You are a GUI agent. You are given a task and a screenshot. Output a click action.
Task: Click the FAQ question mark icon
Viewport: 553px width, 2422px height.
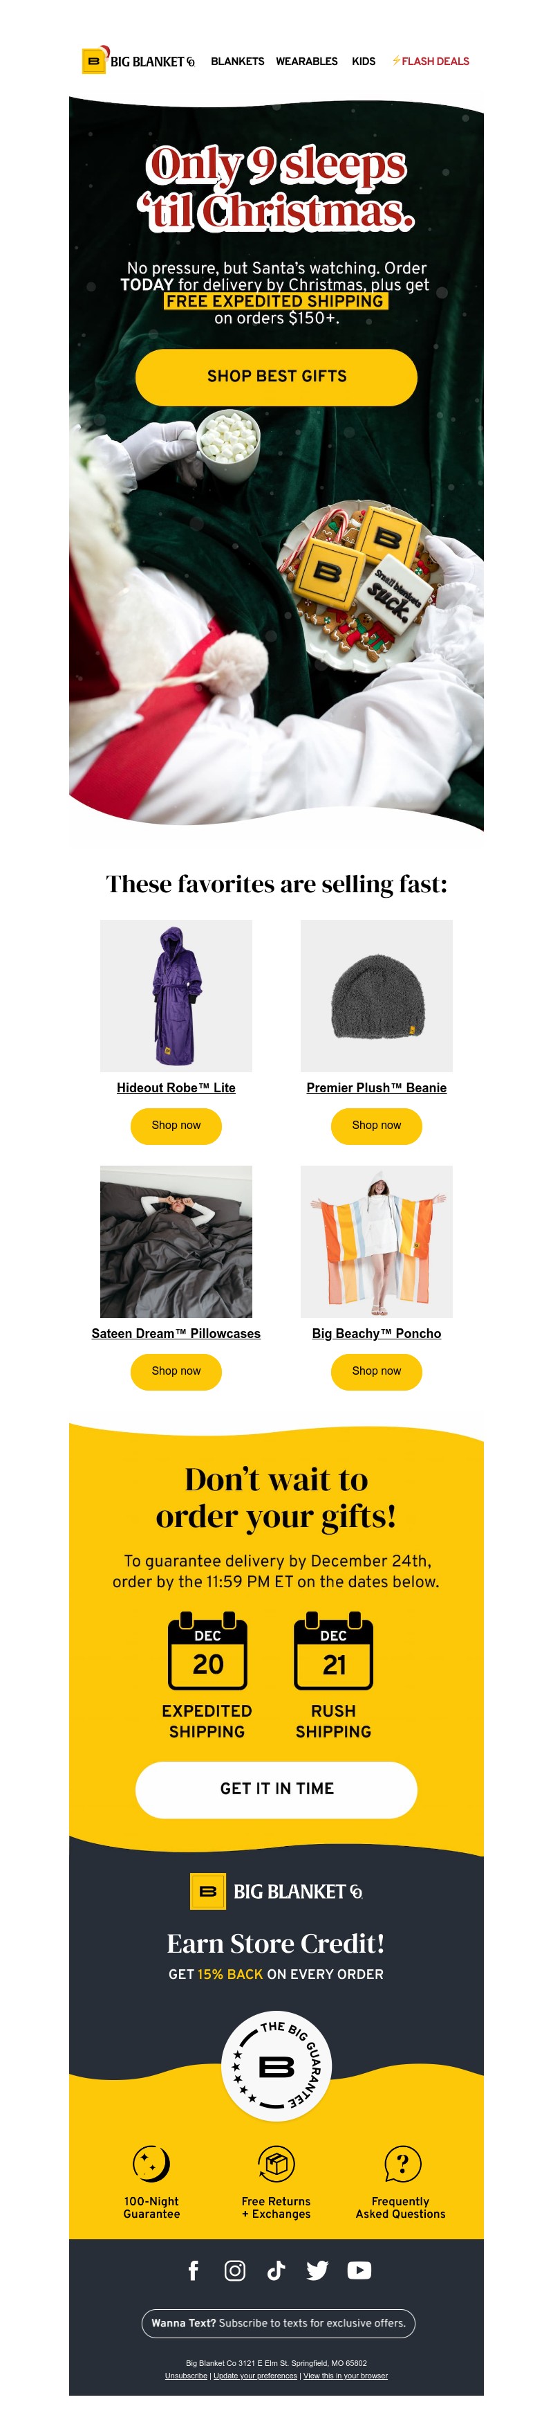click(x=402, y=2163)
